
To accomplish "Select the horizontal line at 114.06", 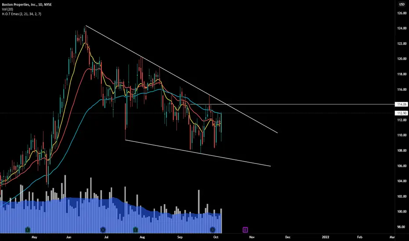I will [x=292, y=104].
